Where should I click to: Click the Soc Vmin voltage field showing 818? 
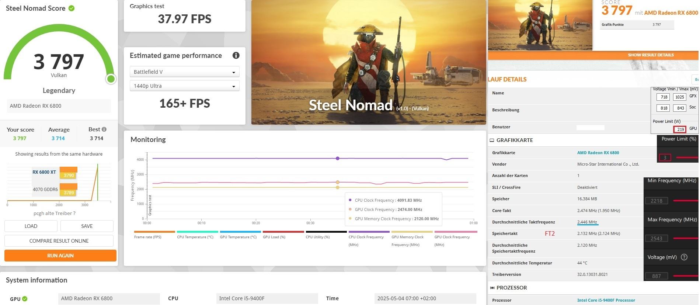coord(663,108)
